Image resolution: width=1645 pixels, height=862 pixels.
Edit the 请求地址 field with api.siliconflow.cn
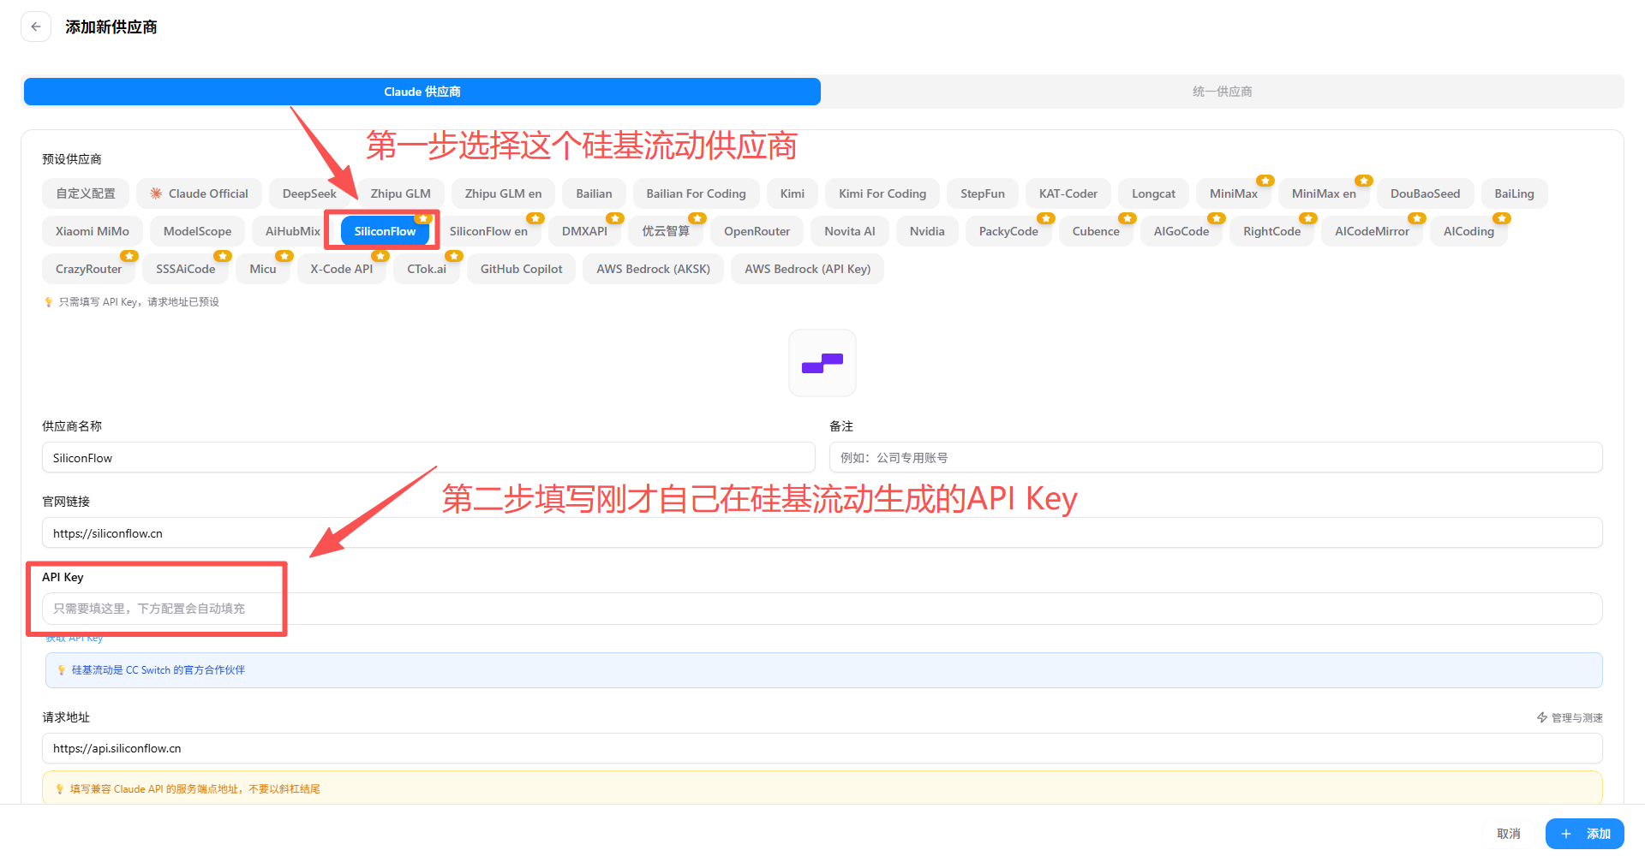point(822,748)
